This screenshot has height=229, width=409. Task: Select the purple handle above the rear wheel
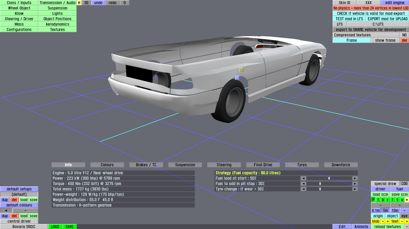[x=237, y=78]
